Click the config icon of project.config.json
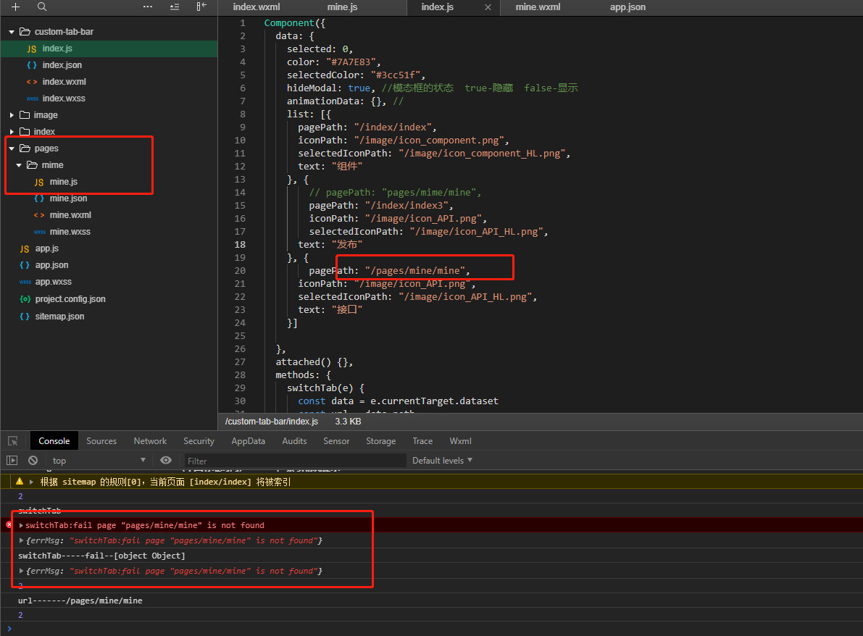 pos(25,299)
